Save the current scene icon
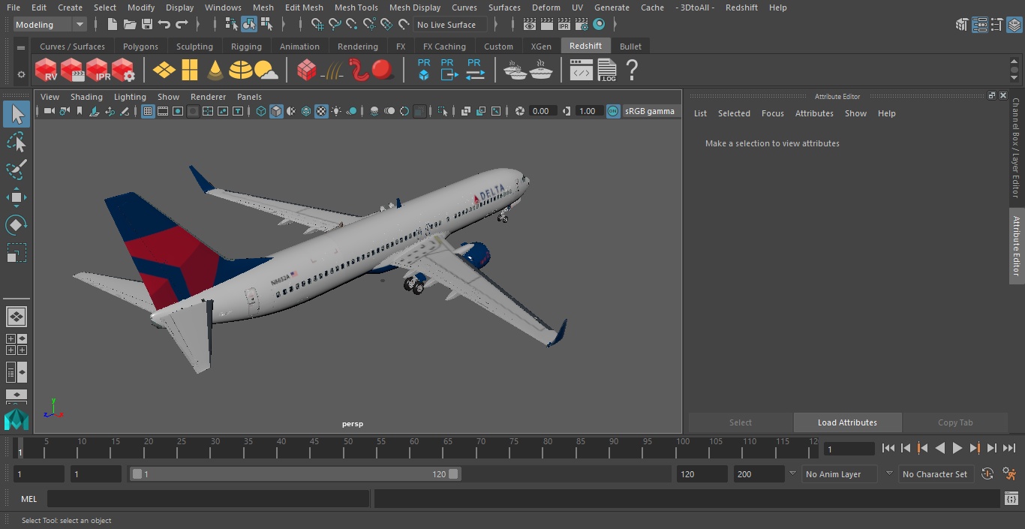This screenshot has width=1025, height=529. click(147, 25)
